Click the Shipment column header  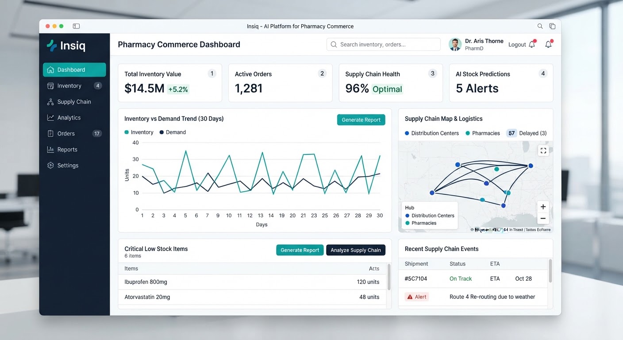(x=416, y=264)
